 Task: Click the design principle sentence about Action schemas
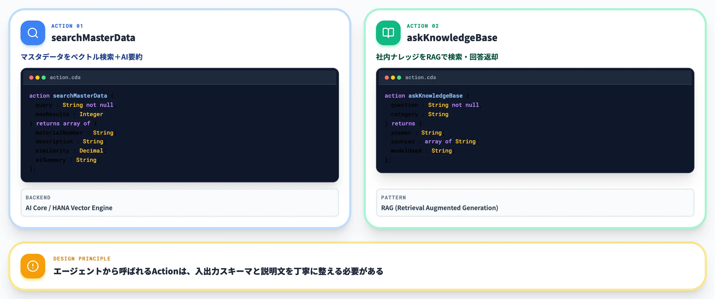pos(218,271)
